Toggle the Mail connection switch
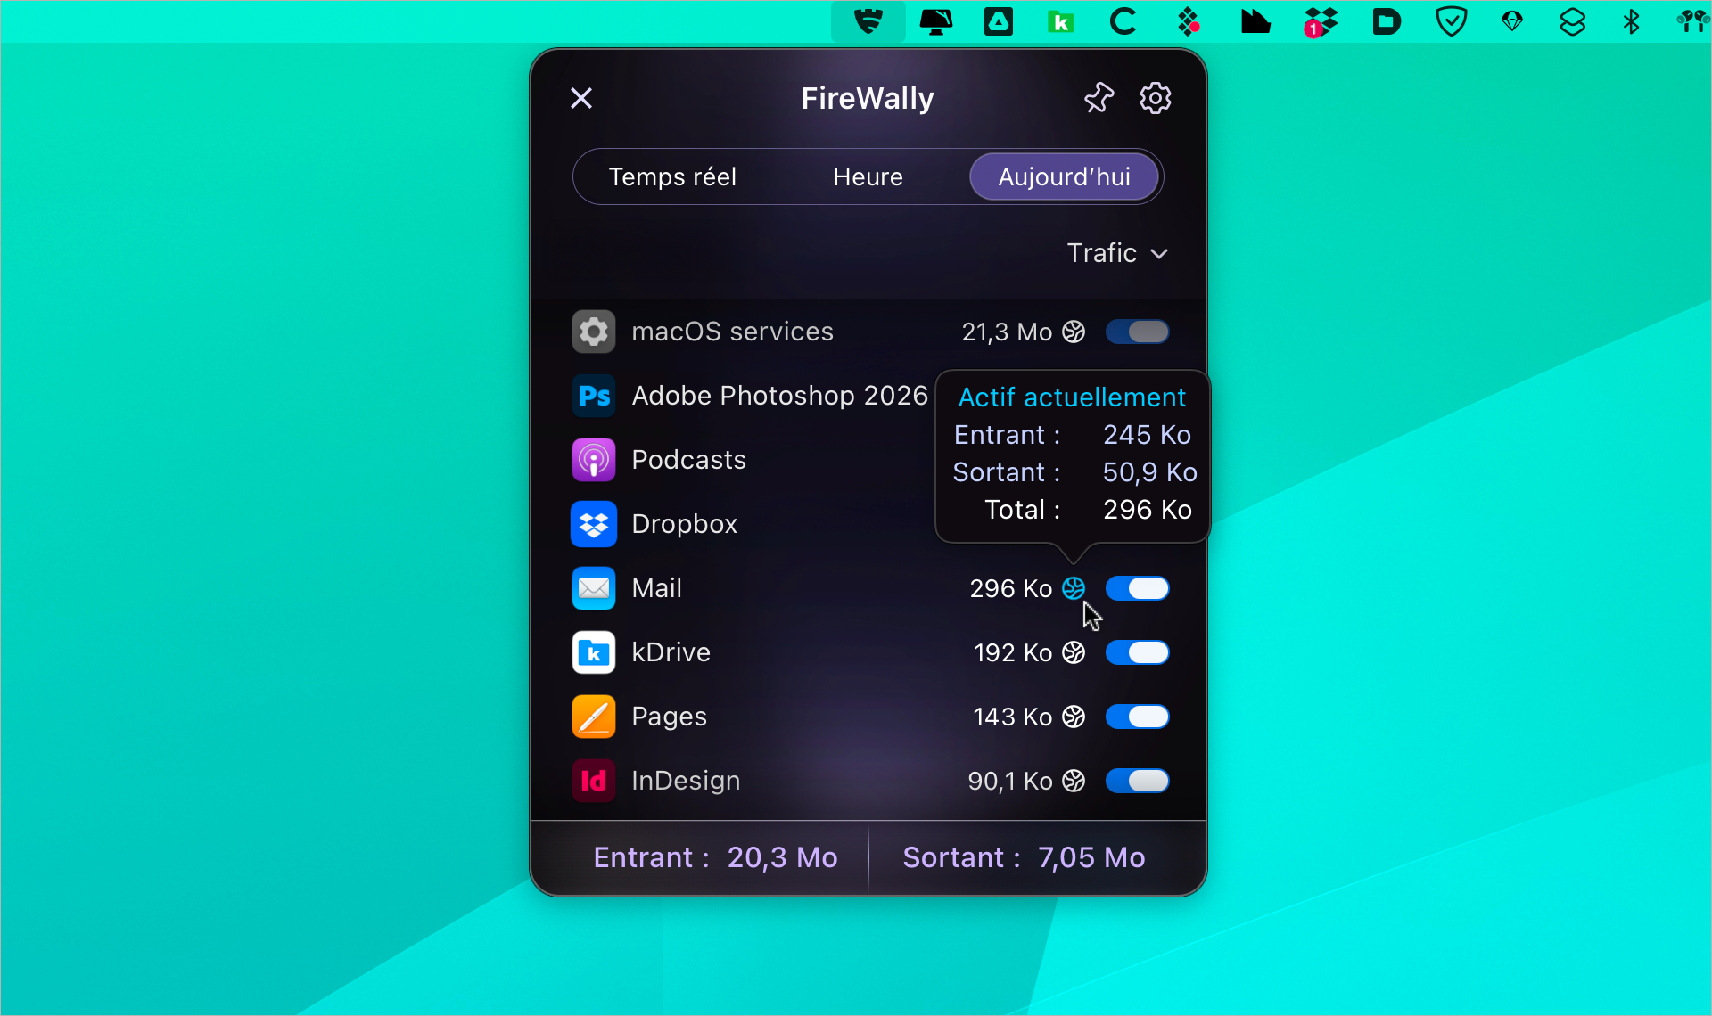The image size is (1712, 1016). [x=1138, y=588]
